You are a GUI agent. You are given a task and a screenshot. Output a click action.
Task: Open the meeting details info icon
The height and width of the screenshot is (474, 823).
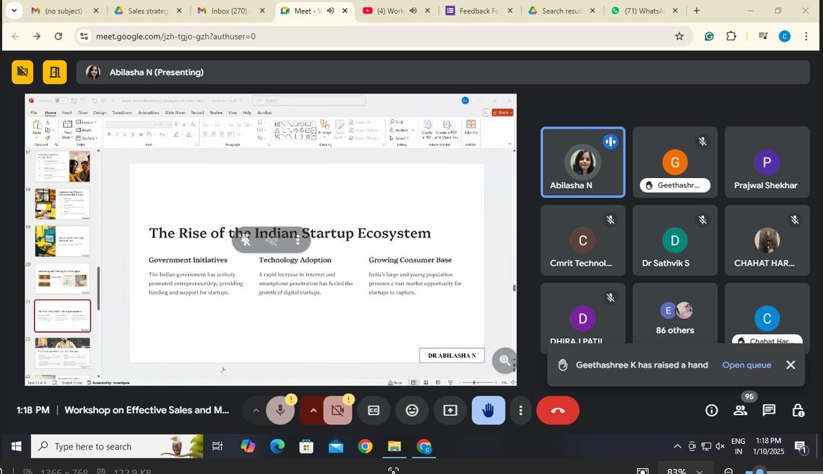[x=711, y=411]
